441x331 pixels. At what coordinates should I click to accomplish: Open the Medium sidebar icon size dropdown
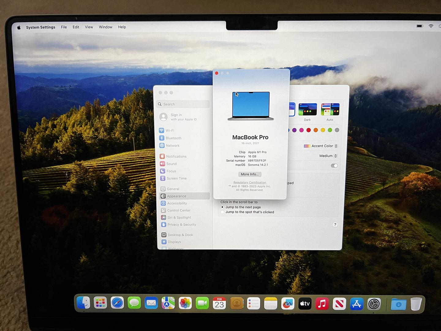click(x=328, y=156)
